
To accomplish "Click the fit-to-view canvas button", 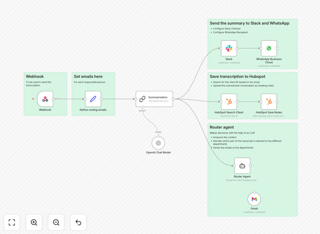I will click(12, 222).
